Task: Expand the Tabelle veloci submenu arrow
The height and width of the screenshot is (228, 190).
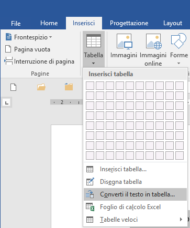Action: [181, 219]
